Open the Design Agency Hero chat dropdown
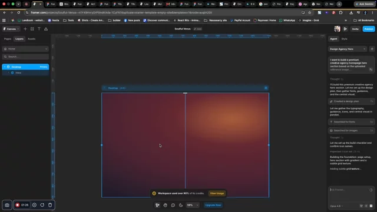Screen dimensions: 377x212 coord(348,49)
